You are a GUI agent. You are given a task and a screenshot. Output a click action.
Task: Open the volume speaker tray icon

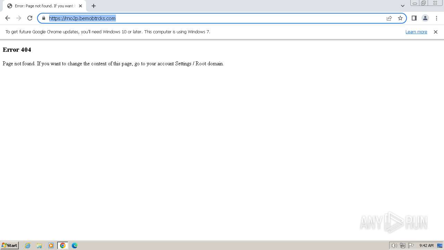(394, 245)
